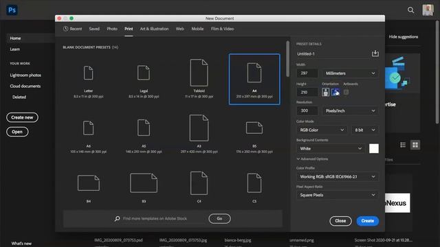The height and width of the screenshot is (247, 440).
Task: Open the user profile avatar
Action: [x=428, y=10]
